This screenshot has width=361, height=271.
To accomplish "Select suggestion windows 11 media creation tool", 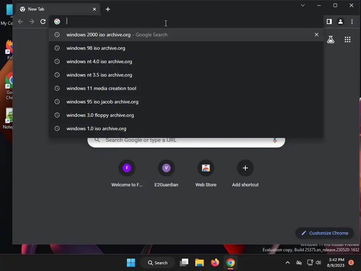I will point(186,88).
